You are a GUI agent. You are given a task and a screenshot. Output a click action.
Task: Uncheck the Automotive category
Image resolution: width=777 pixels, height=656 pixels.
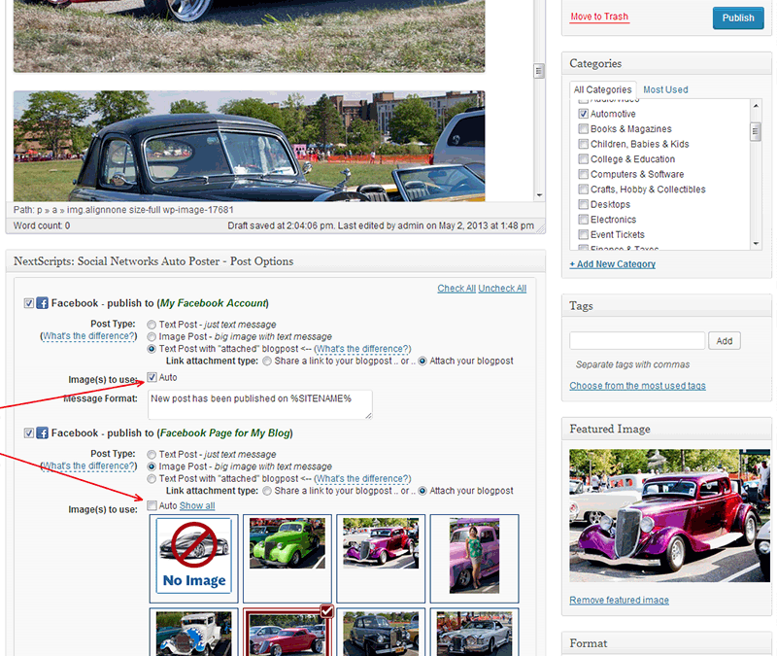coord(584,114)
